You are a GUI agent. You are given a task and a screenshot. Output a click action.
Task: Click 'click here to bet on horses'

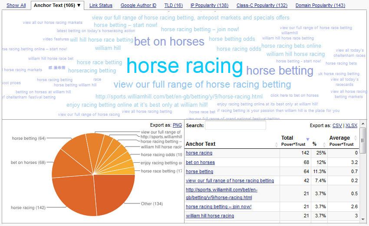point(294,95)
